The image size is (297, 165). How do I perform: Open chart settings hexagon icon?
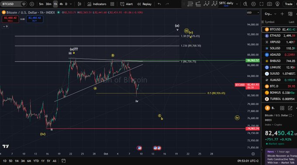[x=253, y=4]
